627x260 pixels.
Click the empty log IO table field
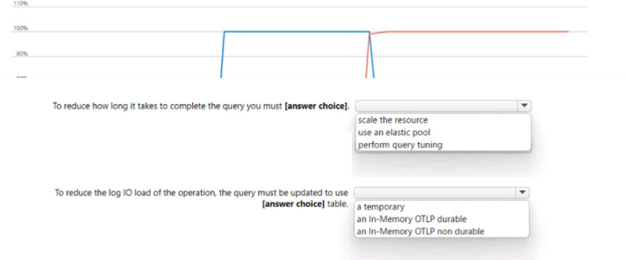[x=435, y=193]
